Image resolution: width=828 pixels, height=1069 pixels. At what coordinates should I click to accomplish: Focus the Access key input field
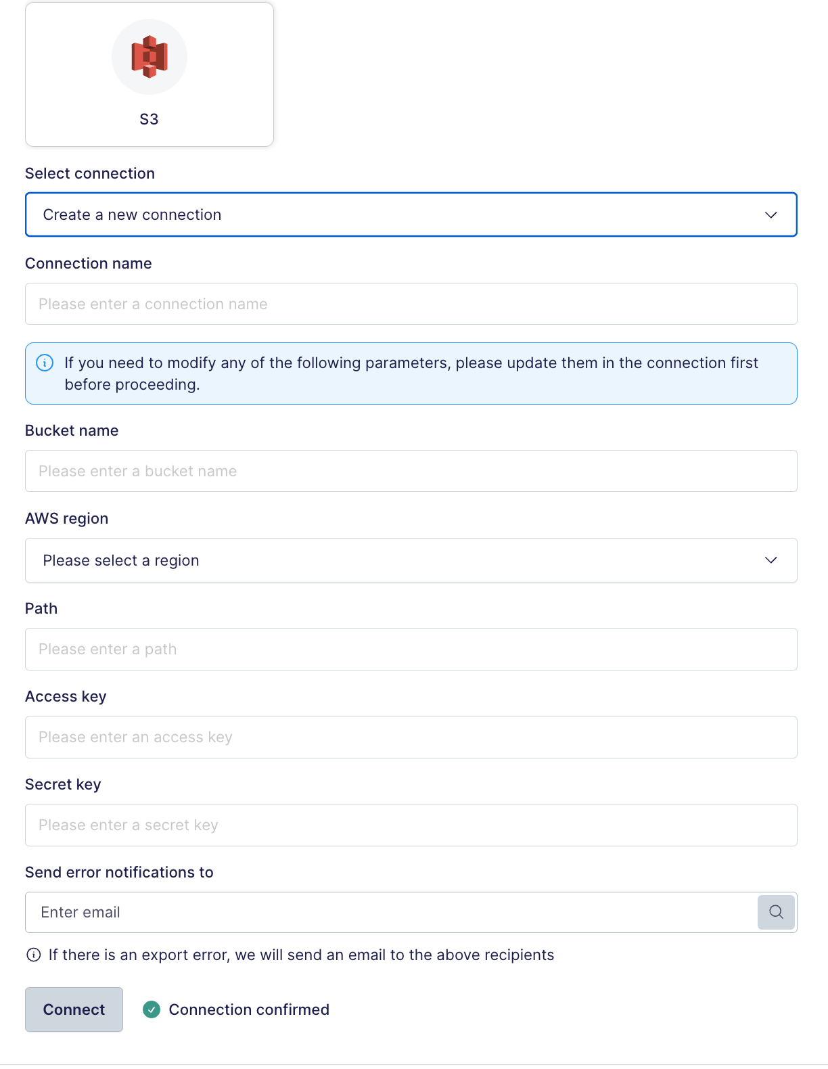pos(411,737)
